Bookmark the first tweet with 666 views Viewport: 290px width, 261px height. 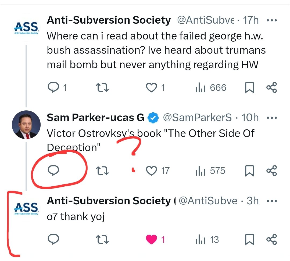(250, 88)
